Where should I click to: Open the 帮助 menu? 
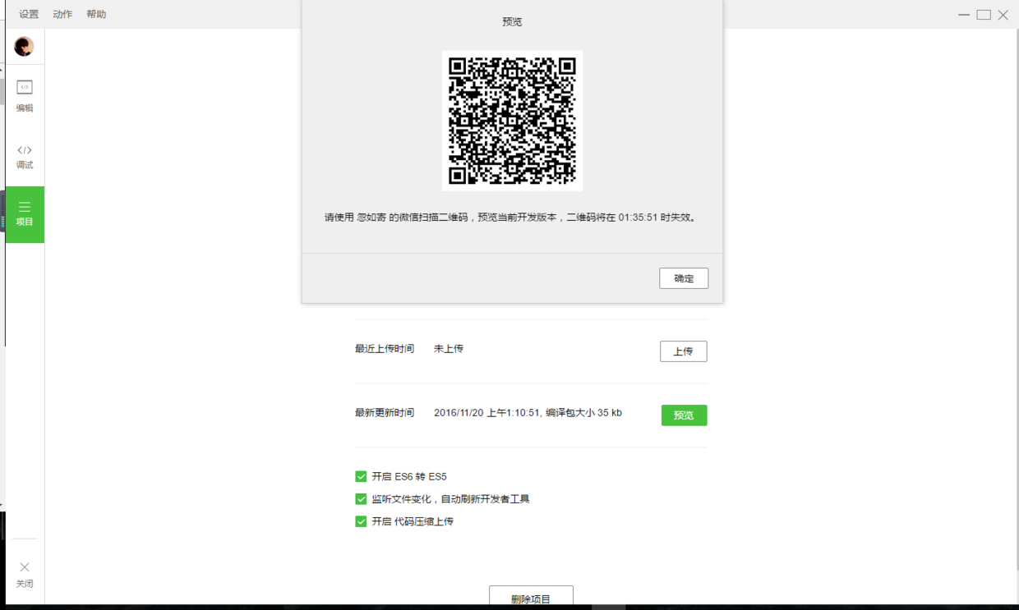[x=96, y=14]
